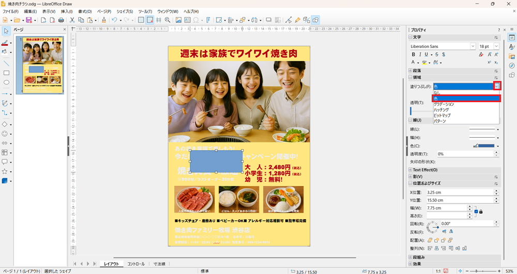The width and height of the screenshot is (517, 274).
Task: Close the ページ panel
Action: coord(65,29)
